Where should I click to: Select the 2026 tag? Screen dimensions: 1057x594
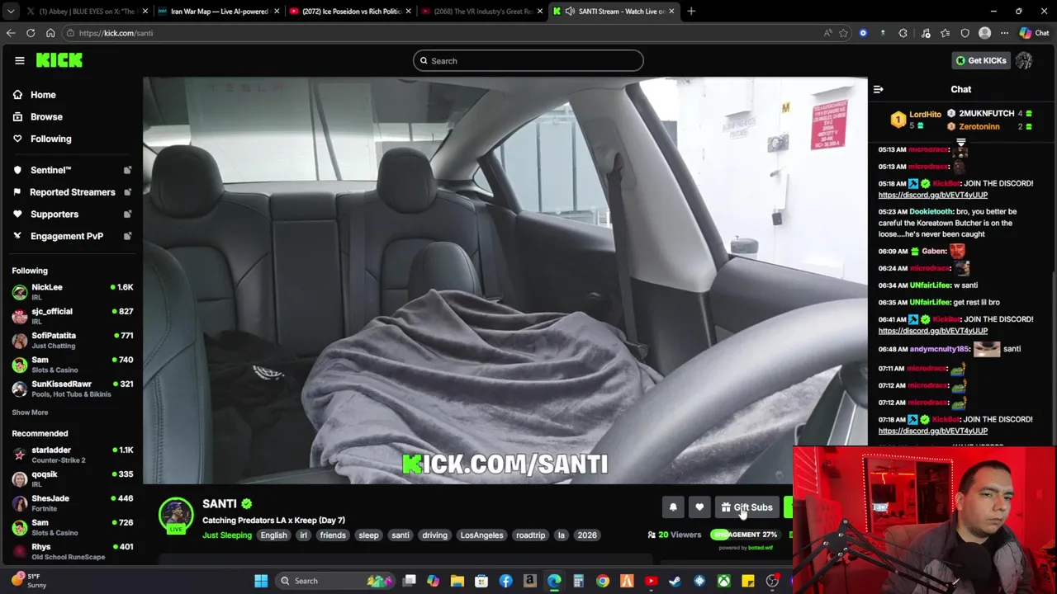point(587,535)
